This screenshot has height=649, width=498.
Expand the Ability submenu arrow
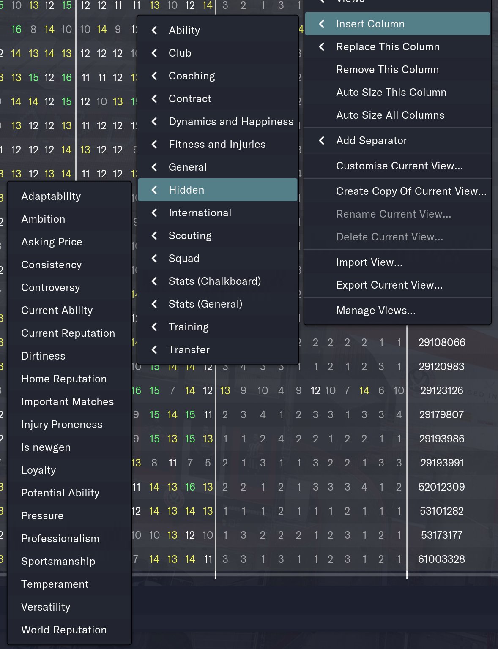[x=155, y=30]
